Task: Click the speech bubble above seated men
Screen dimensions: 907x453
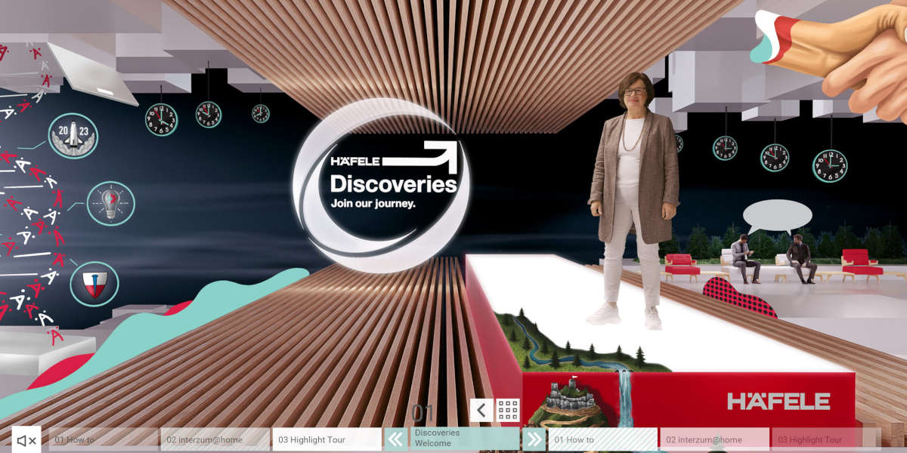Action: pyautogui.click(x=777, y=217)
